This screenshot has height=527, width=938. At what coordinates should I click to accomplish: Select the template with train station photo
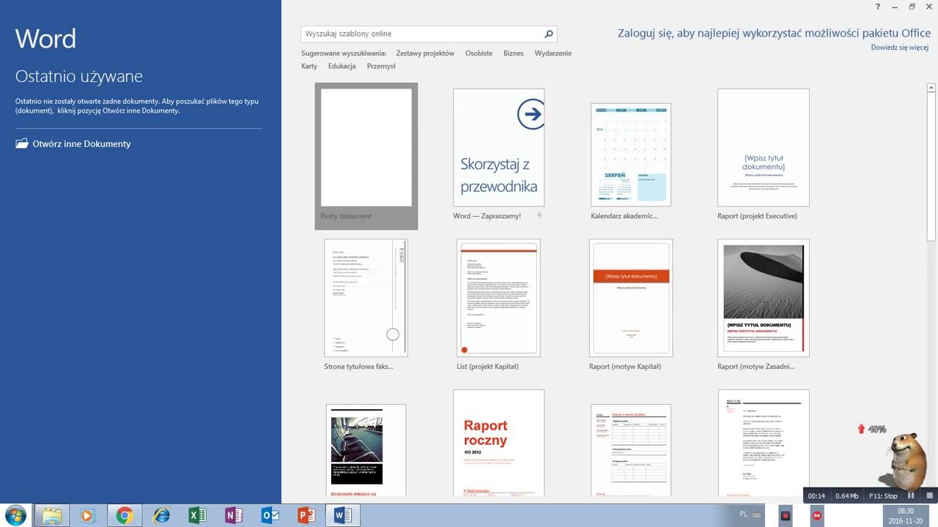(366, 450)
